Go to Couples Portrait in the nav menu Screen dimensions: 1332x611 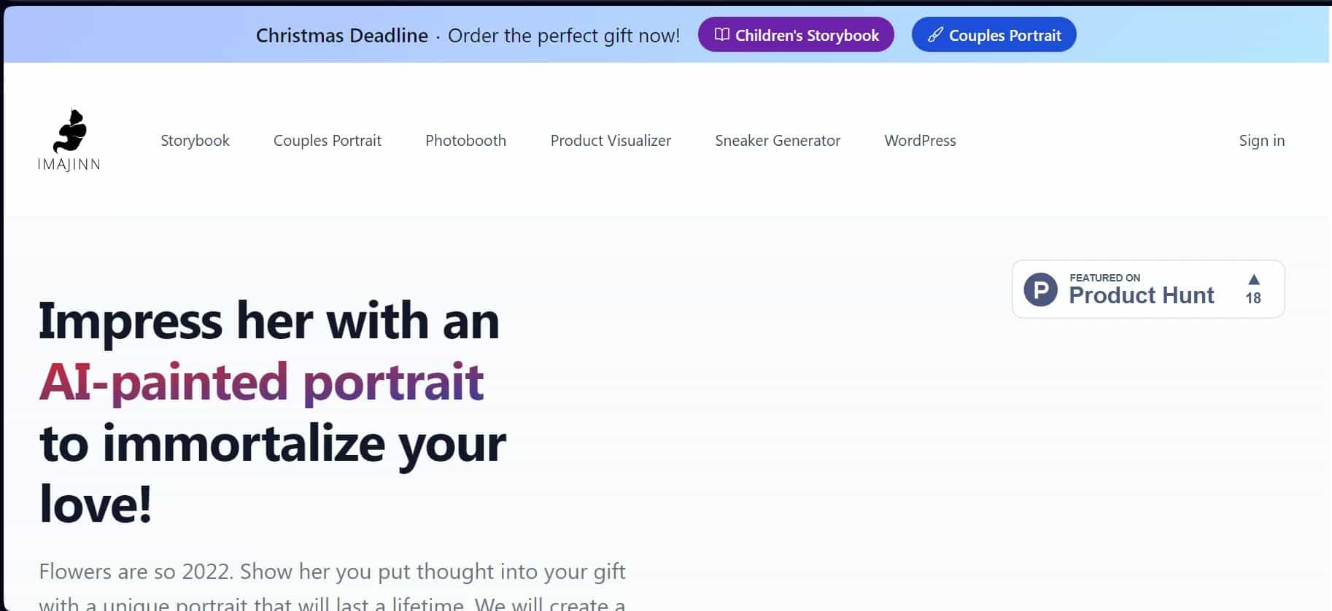(327, 141)
